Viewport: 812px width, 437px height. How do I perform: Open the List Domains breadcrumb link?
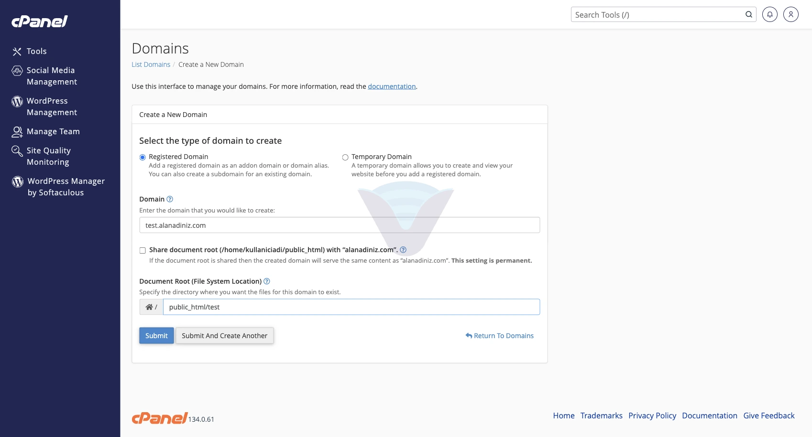151,64
